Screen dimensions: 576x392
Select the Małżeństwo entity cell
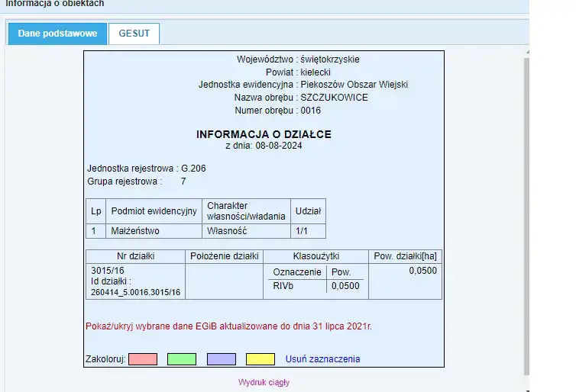point(136,230)
